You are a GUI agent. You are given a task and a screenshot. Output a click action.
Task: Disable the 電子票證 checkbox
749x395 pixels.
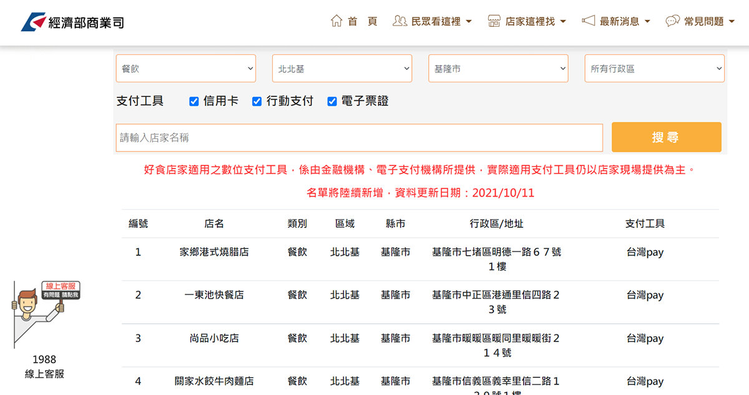(332, 102)
